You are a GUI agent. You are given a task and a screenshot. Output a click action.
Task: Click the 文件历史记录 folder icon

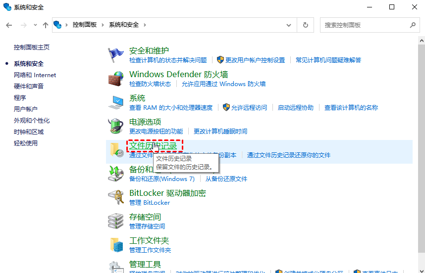[x=117, y=150]
